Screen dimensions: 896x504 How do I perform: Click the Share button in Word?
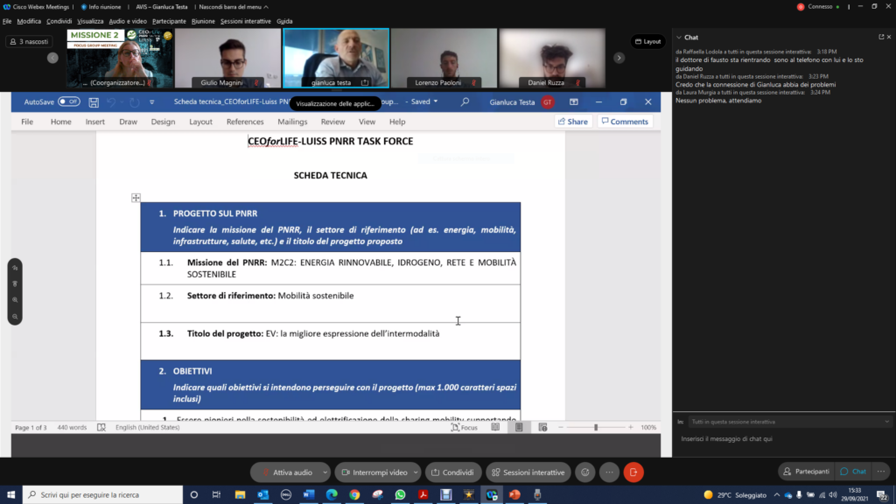[x=573, y=122]
